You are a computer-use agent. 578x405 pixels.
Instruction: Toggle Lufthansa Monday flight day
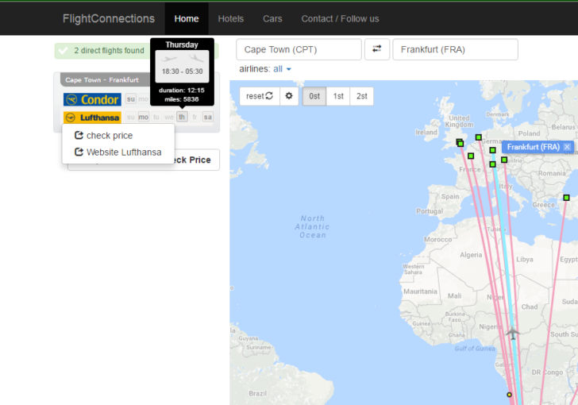[x=144, y=117]
